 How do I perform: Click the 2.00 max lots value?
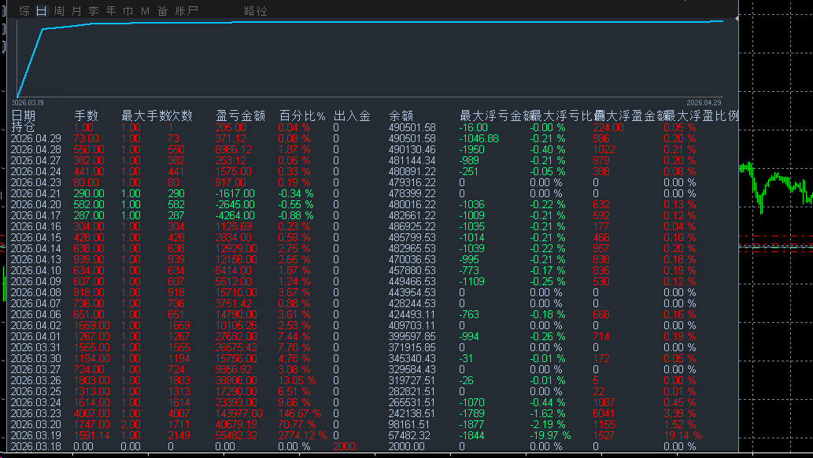coord(131,424)
